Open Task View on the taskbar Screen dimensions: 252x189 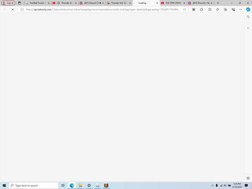click(63, 185)
